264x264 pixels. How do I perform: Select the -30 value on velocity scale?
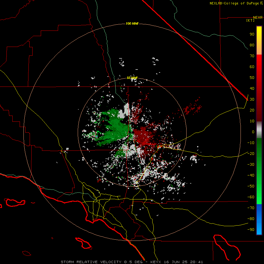[x=251, y=165]
